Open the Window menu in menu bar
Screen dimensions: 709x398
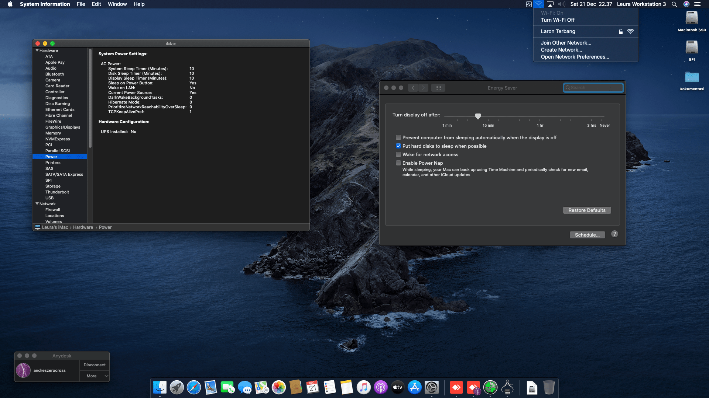click(x=117, y=4)
